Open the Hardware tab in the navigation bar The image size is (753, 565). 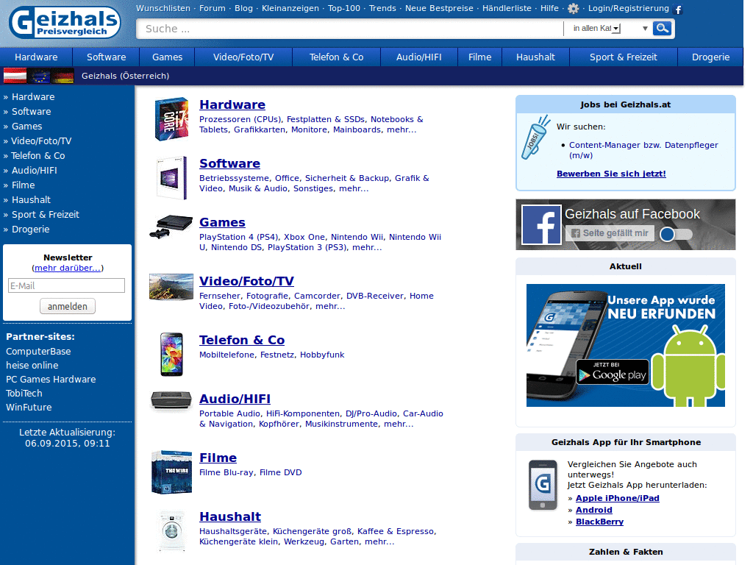pos(36,57)
